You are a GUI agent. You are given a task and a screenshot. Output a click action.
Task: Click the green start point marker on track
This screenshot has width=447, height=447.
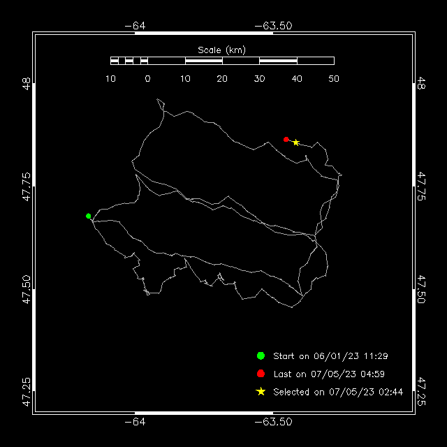[89, 216]
